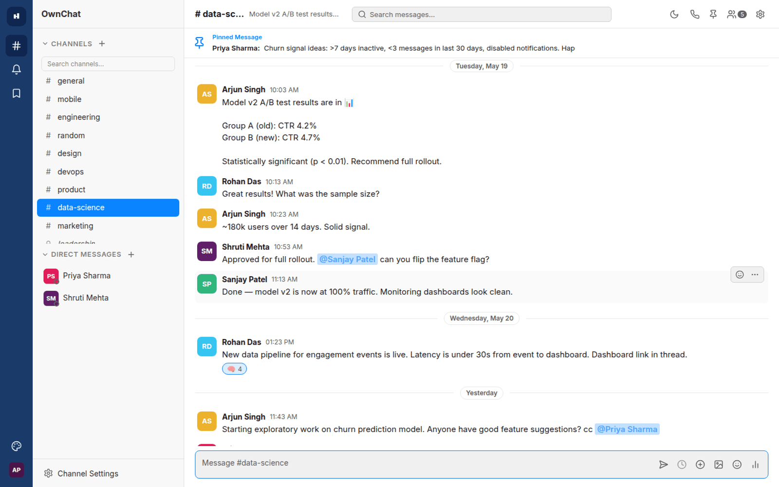Open emoji picker in message composer
Image resolution: width=779 pixels, height=487 pixels.
pos(737,465)
